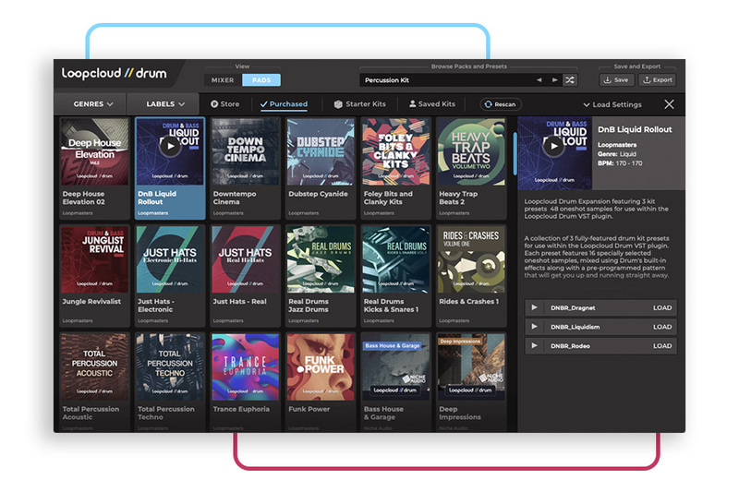This screenshot has width=739, height=492.
Task: Go to next preset arrow
Action: pyautogui.click(x=554, y=80)
